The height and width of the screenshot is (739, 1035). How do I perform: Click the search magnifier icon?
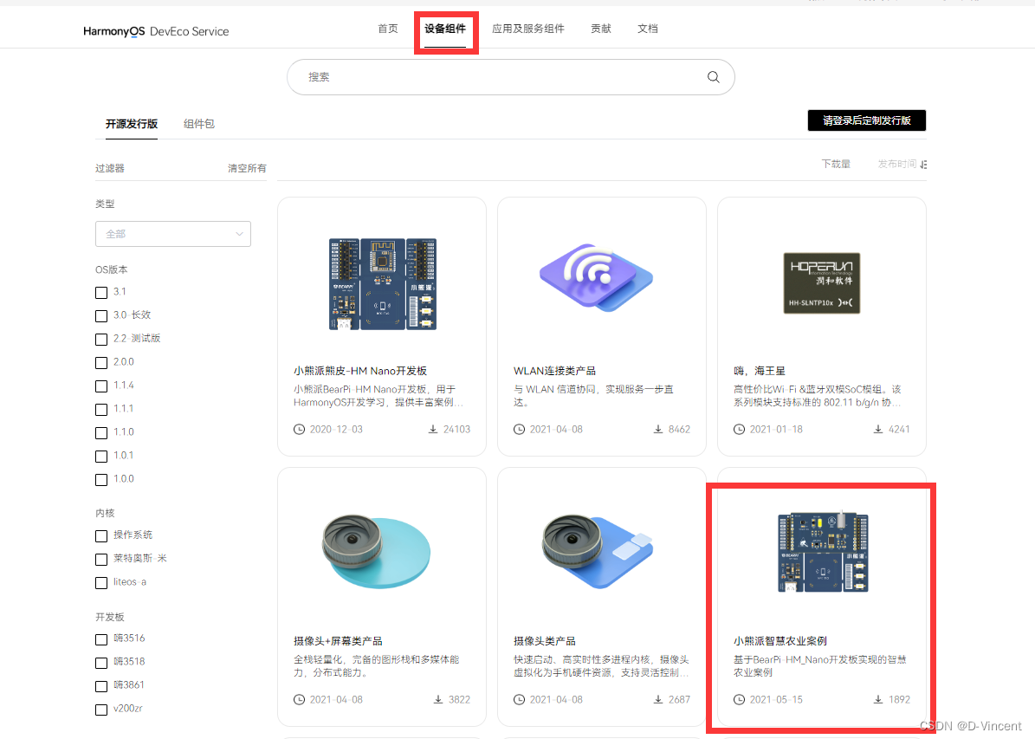[x=713, y=76]
